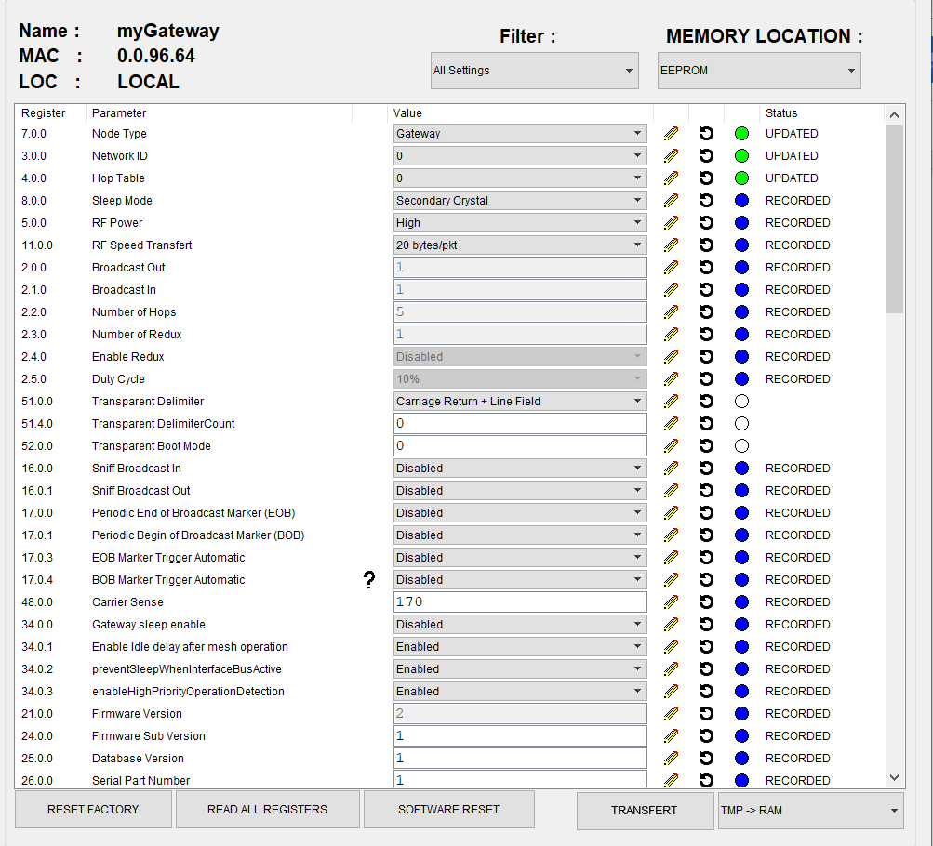
Task: Open the Memory Location dropdown showing EEPROM
Action: tap(759, 70)
